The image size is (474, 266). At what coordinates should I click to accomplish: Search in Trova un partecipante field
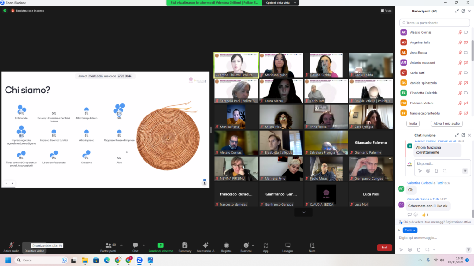click(435, 23)
